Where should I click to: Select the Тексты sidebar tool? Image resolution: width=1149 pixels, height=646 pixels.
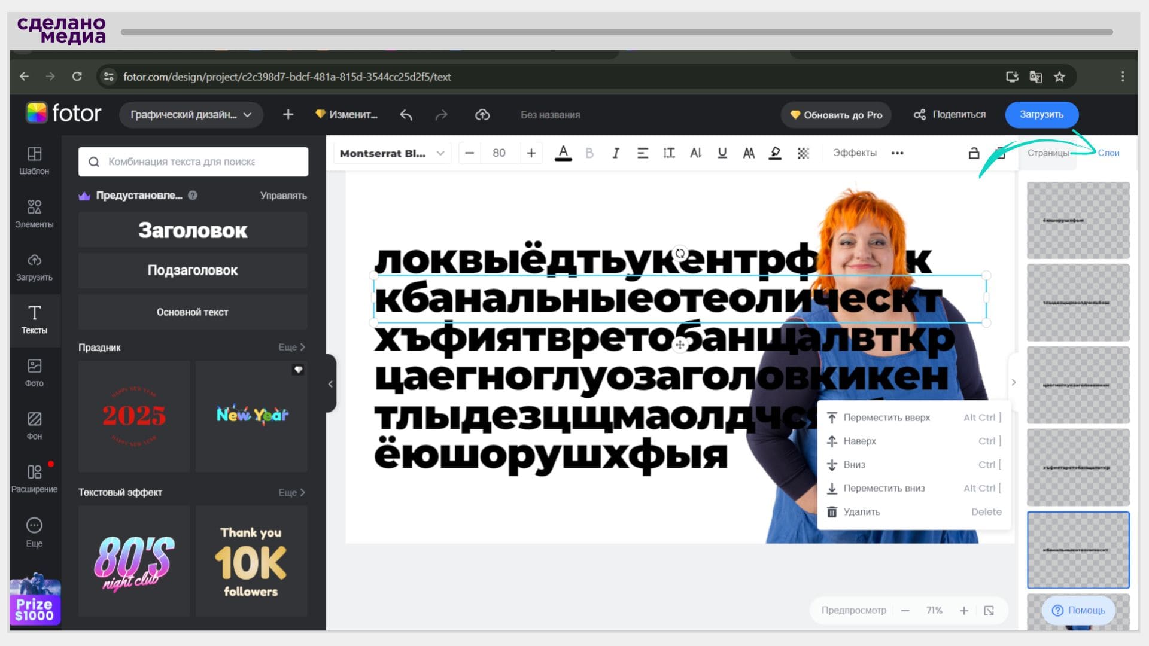point(34,320)
